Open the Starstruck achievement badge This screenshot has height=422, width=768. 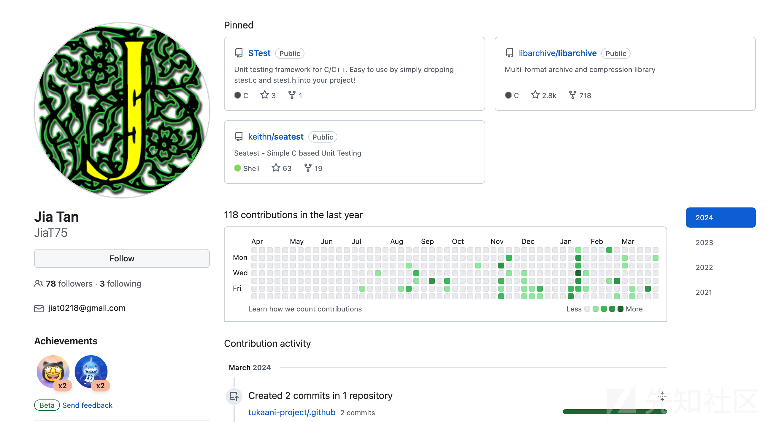[53, 372]
